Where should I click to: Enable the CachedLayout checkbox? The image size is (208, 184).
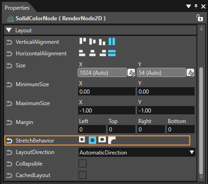(x=82, y=175)
